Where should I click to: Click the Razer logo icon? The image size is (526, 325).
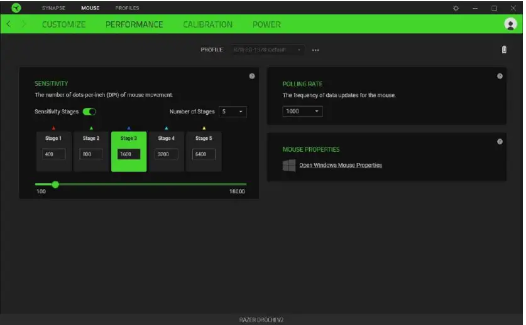click(x=17, y=8)
